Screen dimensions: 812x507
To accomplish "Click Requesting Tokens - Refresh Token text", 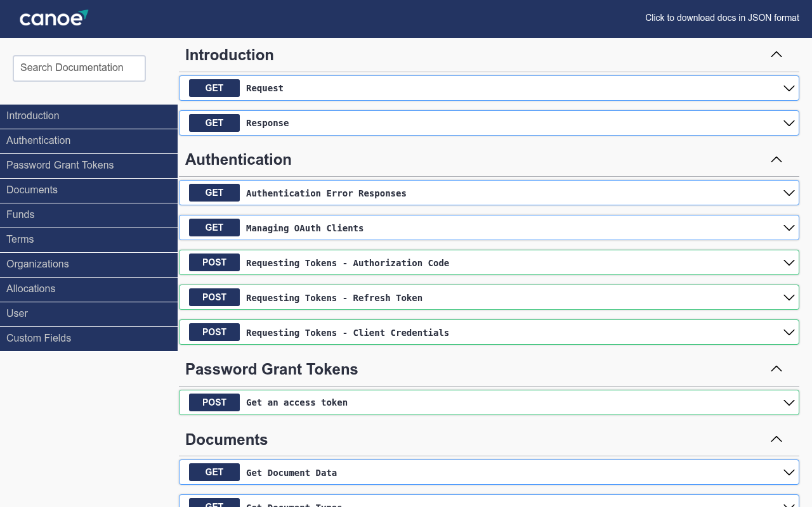I will [x=334, y=298].
